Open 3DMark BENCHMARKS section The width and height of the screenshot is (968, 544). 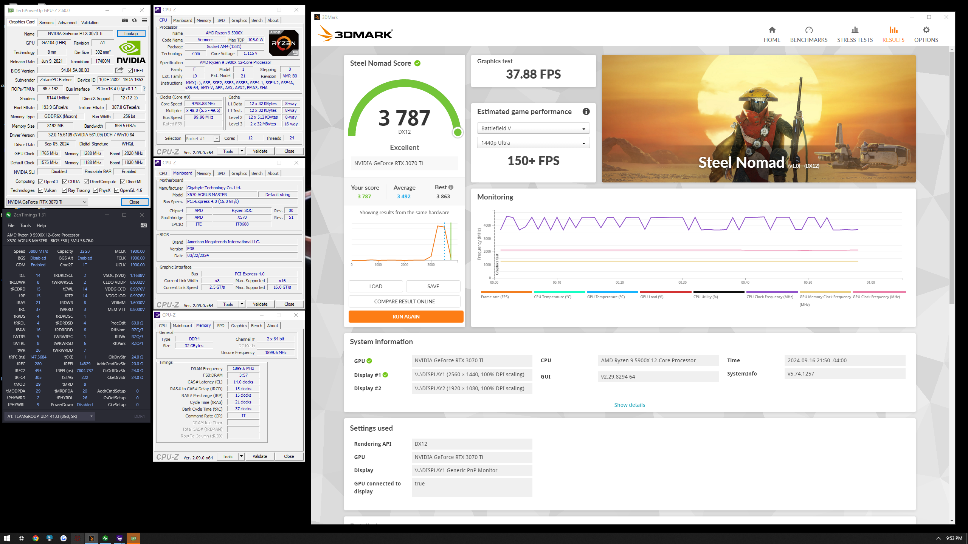pos(808,34)
